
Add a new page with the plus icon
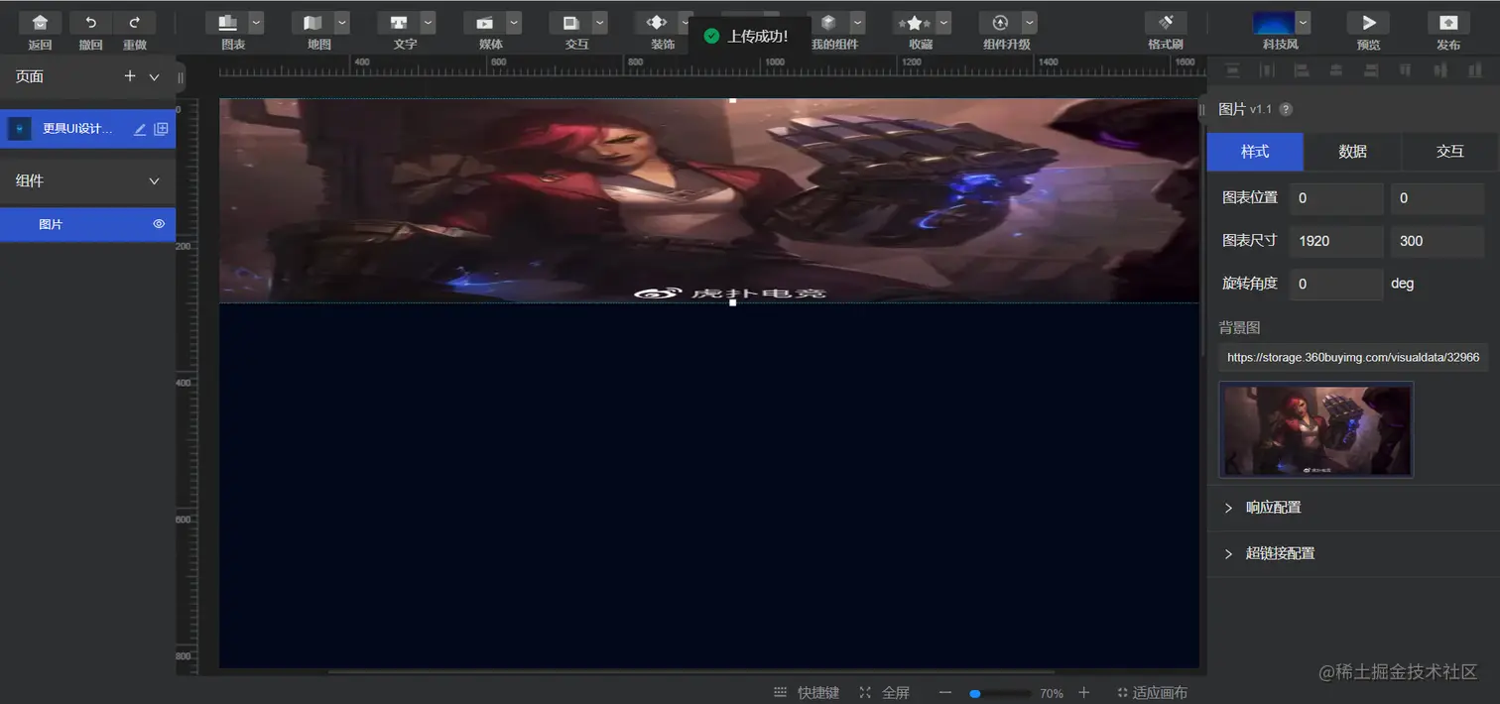coord(130,76)
